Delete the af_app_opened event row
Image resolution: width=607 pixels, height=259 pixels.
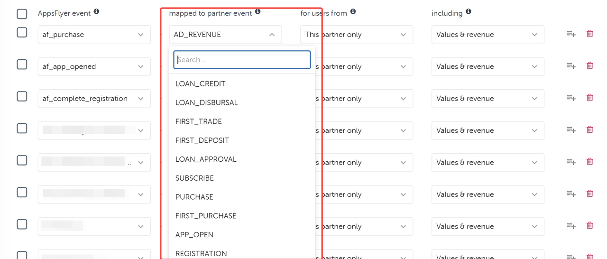click(x=589, y=65)
